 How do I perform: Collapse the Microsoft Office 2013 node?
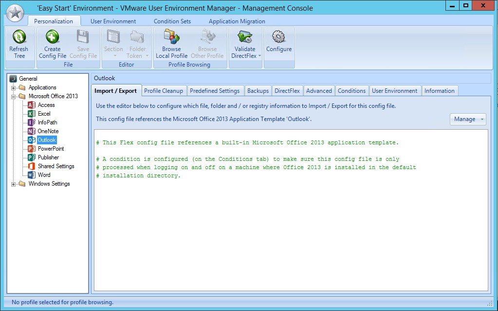pos(13,97)
